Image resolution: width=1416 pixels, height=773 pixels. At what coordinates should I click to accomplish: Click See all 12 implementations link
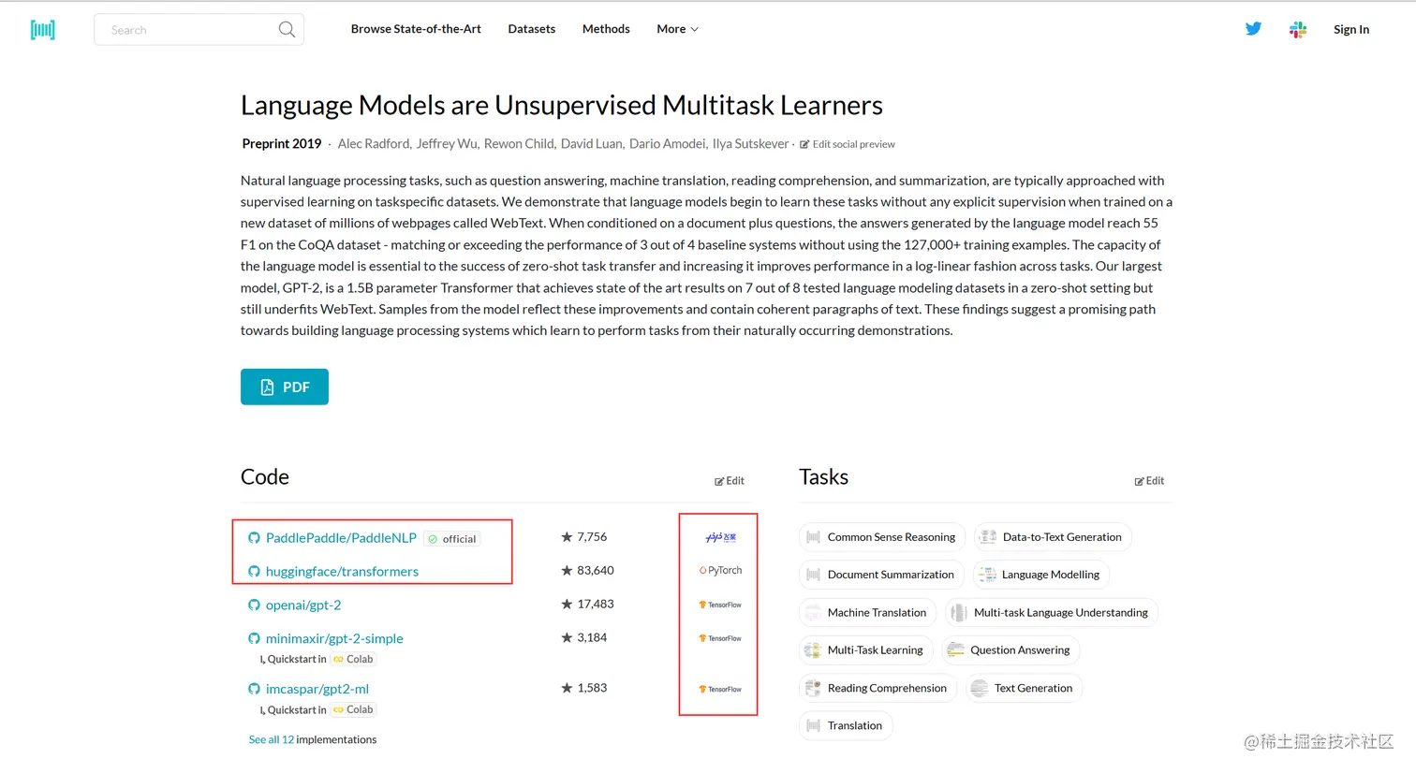click(x=272, y=739)
